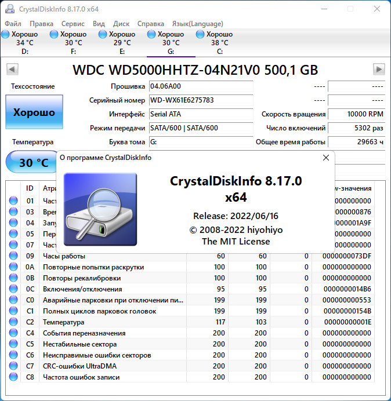Click status orb for CRC-ошибки UltraDMA row
The width and height of the screenshot is (391, 401).
[13, 366]
